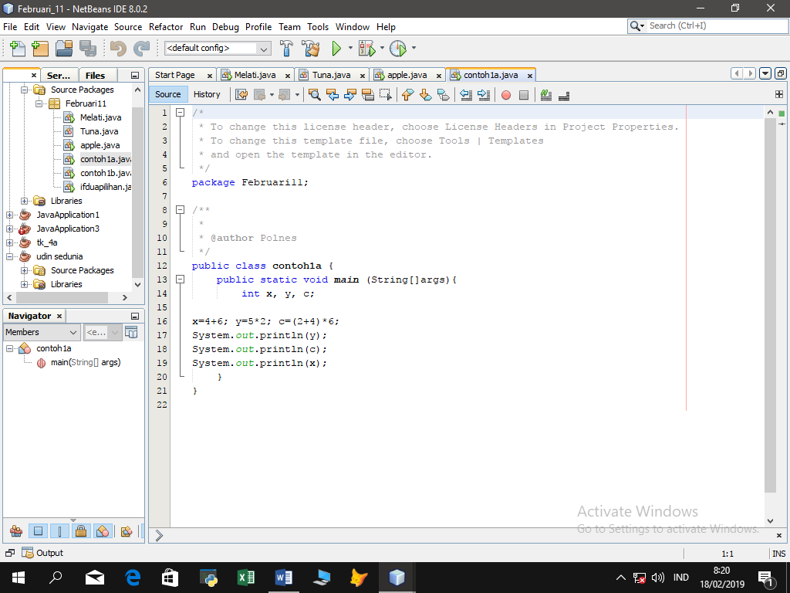Open the Refactor menu

pyautogui.click(x=166, y=27)
